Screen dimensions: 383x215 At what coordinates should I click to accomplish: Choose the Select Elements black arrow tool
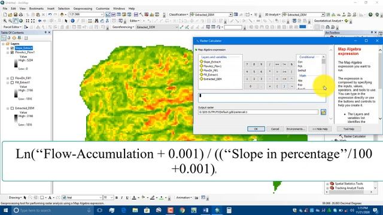[66, 21]
